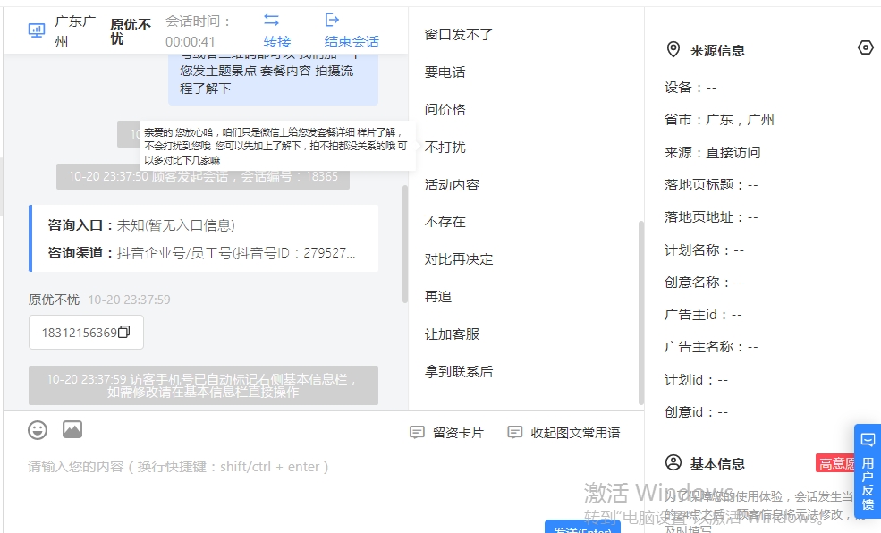The image size is (881, 533).
Task: Select the 对比再决定 quick phrase
Action: pos(459,259)
